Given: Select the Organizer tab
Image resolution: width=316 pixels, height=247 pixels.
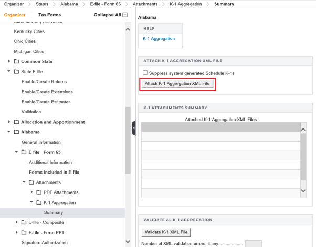Looking at the screenshot, I should (15, 15).
